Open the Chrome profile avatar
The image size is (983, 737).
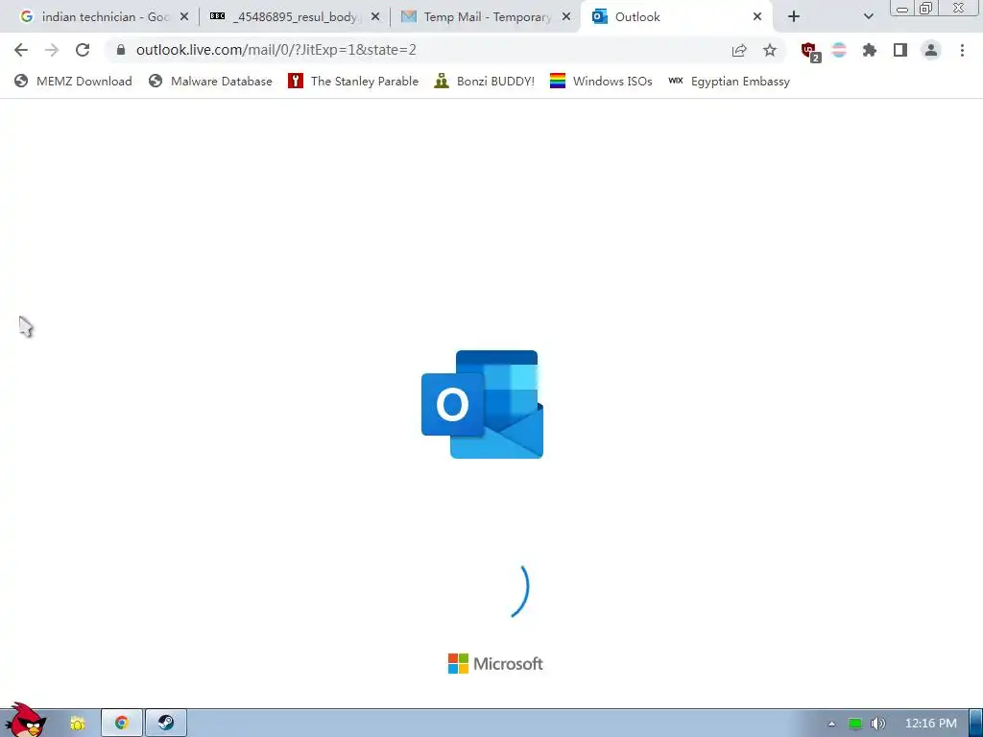(x=931, y=50)
